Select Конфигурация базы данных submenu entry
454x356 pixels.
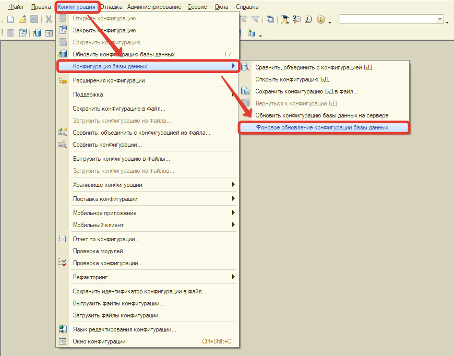148,66
